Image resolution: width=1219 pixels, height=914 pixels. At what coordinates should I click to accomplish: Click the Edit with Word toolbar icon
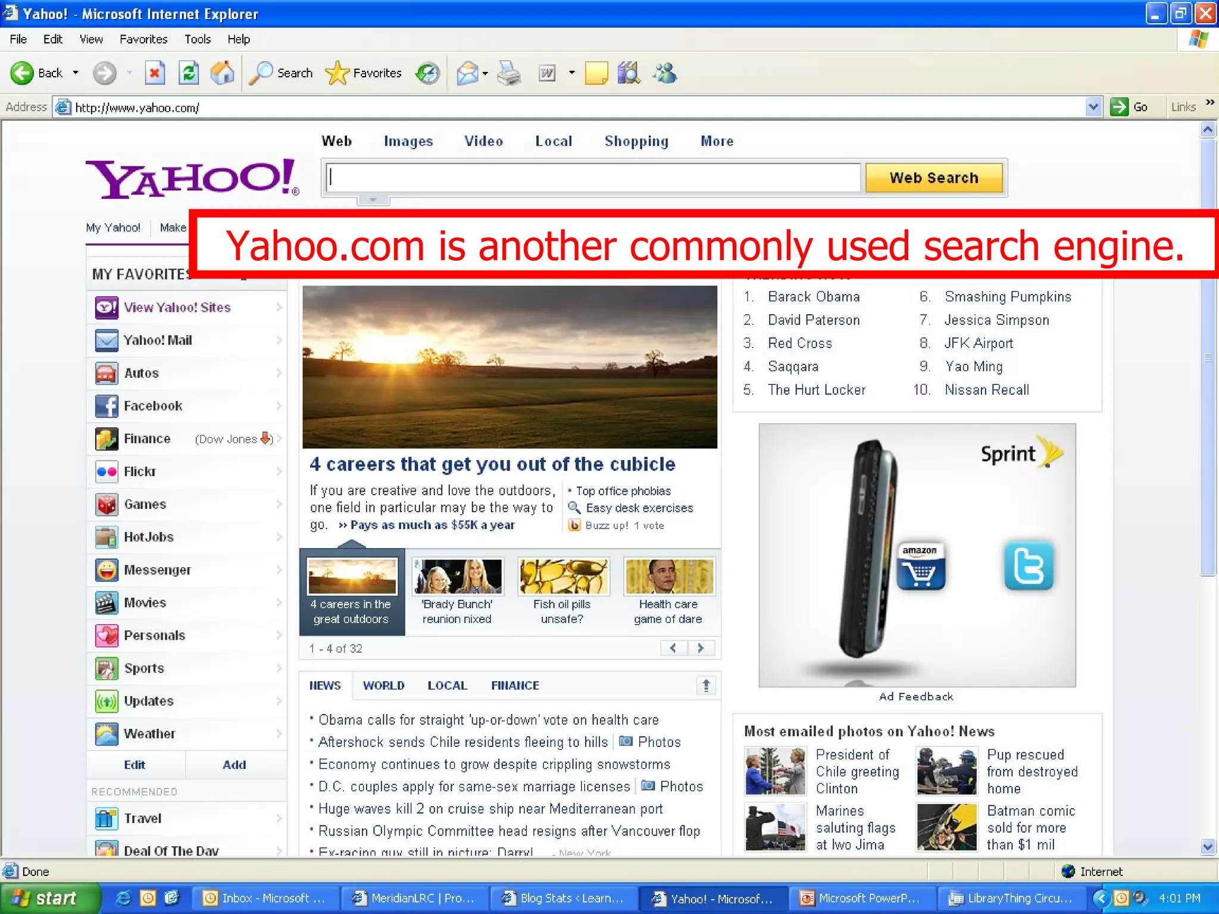coord(547,73)
